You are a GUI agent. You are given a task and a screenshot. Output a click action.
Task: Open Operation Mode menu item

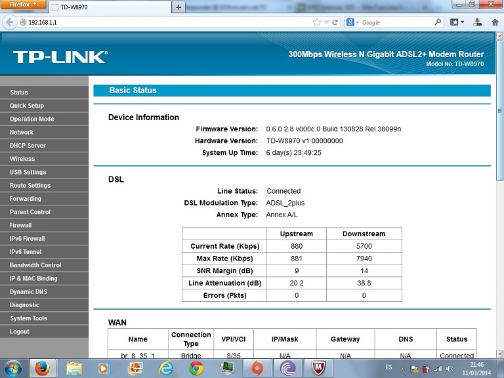44,119
